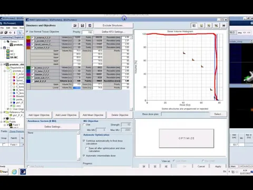Image resolution: width=253 pixels, height=190 pixels.
Task: Toggle Continue automatically to final dose calculation
Action: pyautogui.click(x=84, y=141)
